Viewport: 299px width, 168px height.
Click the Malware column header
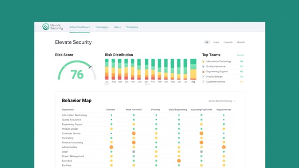[x=111, y=110]
